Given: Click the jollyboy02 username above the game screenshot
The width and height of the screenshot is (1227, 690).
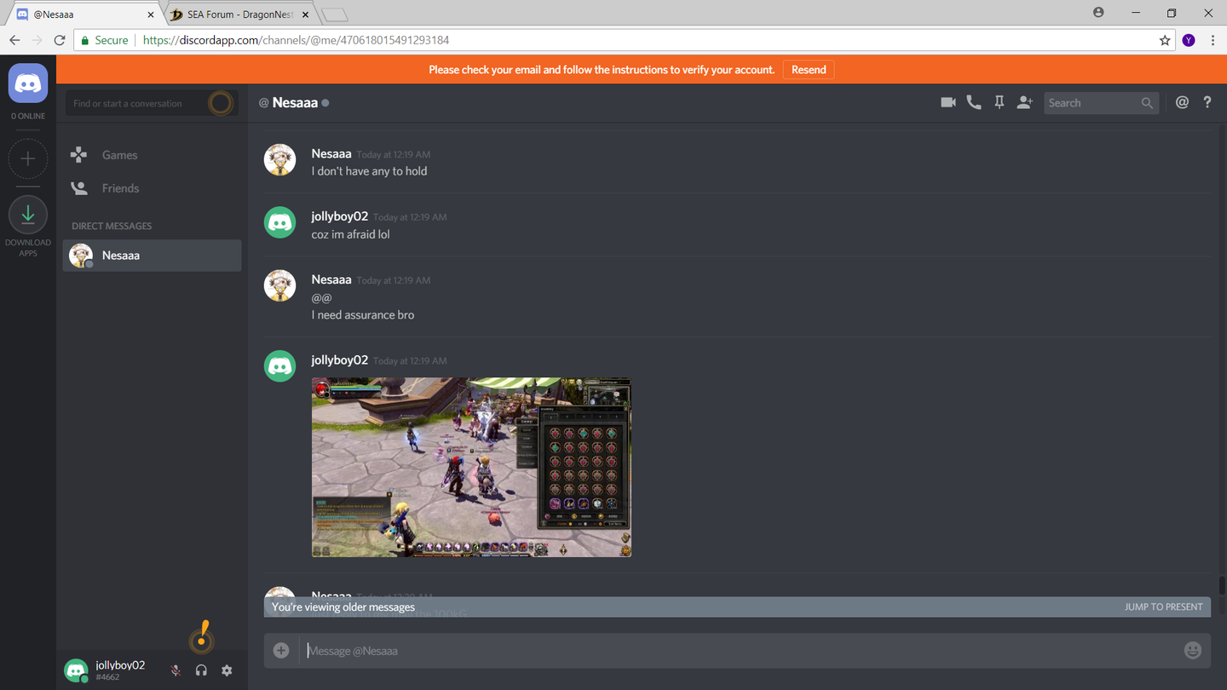Looking at the screenshot, I should pos(339,359).
